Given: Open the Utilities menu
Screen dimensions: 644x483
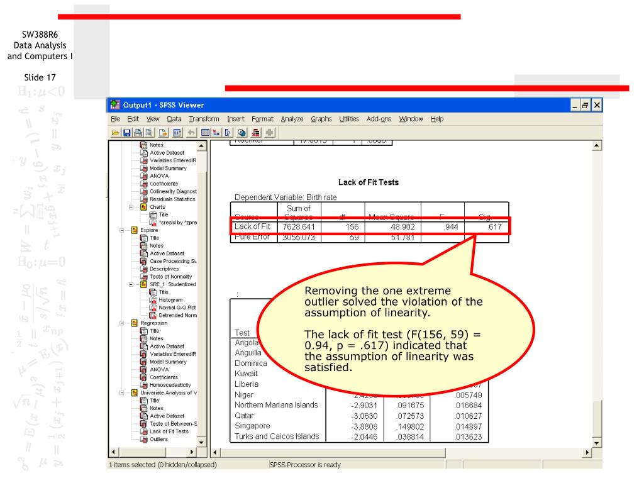Looking at the screenshot, I should click(349, 119).
